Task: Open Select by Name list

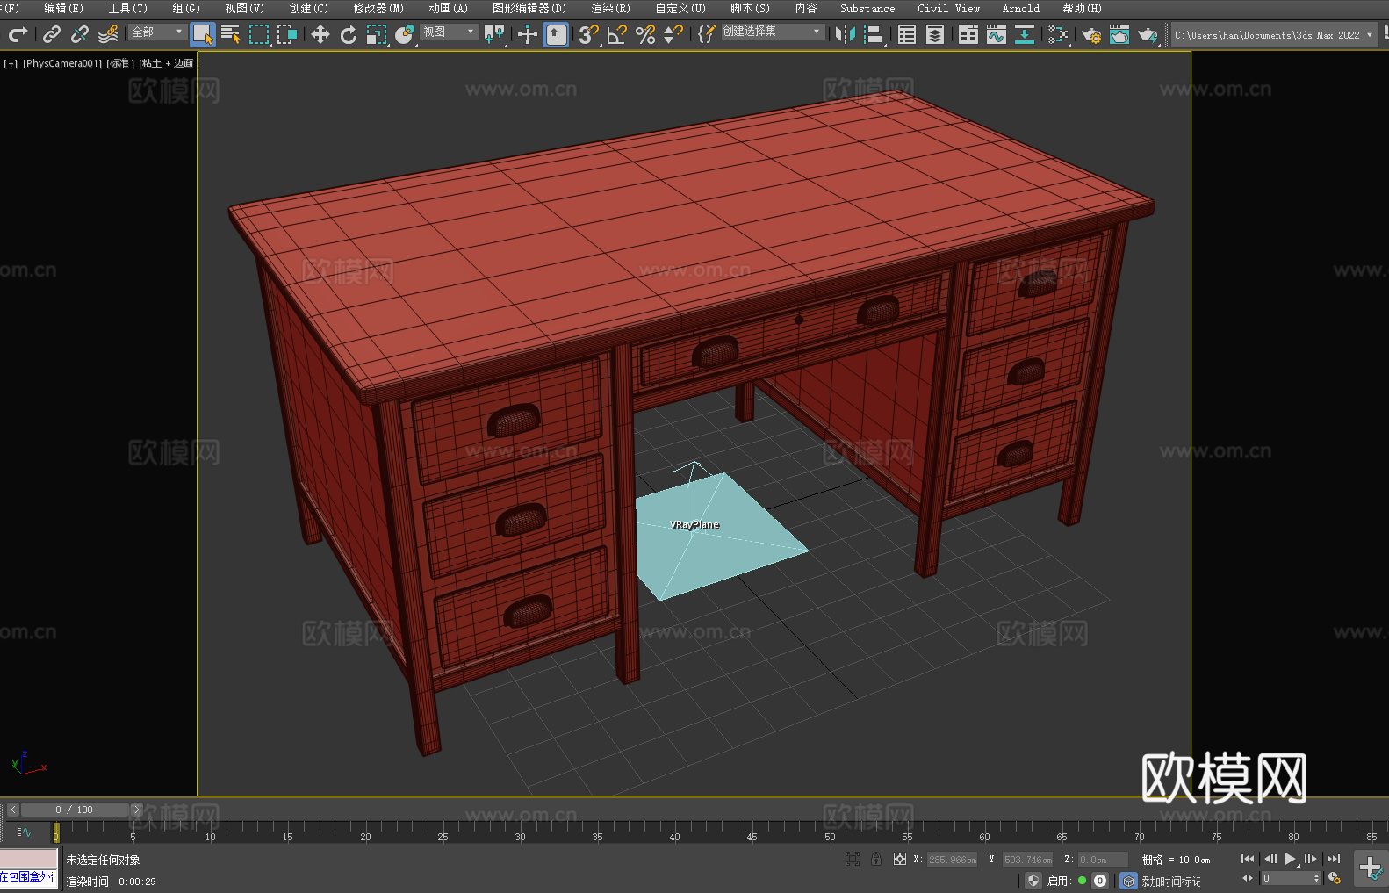Action: tap(231, 34)
